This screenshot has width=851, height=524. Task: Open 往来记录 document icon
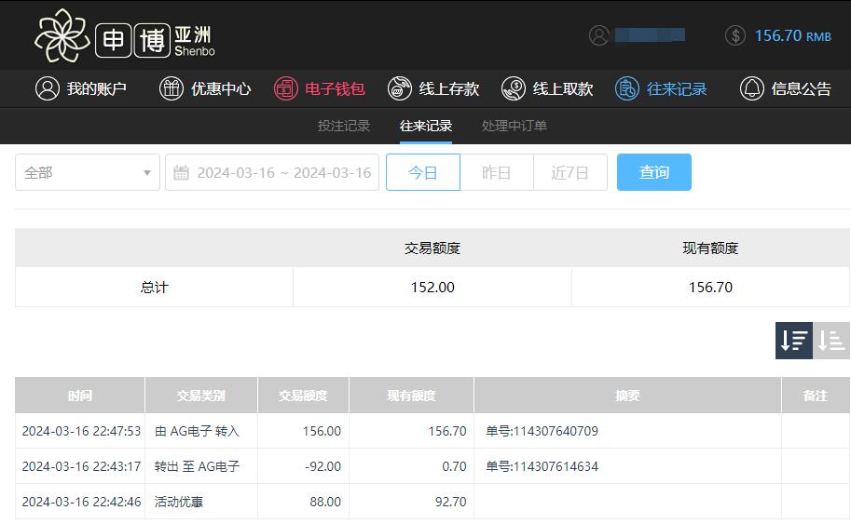point(627,88)
